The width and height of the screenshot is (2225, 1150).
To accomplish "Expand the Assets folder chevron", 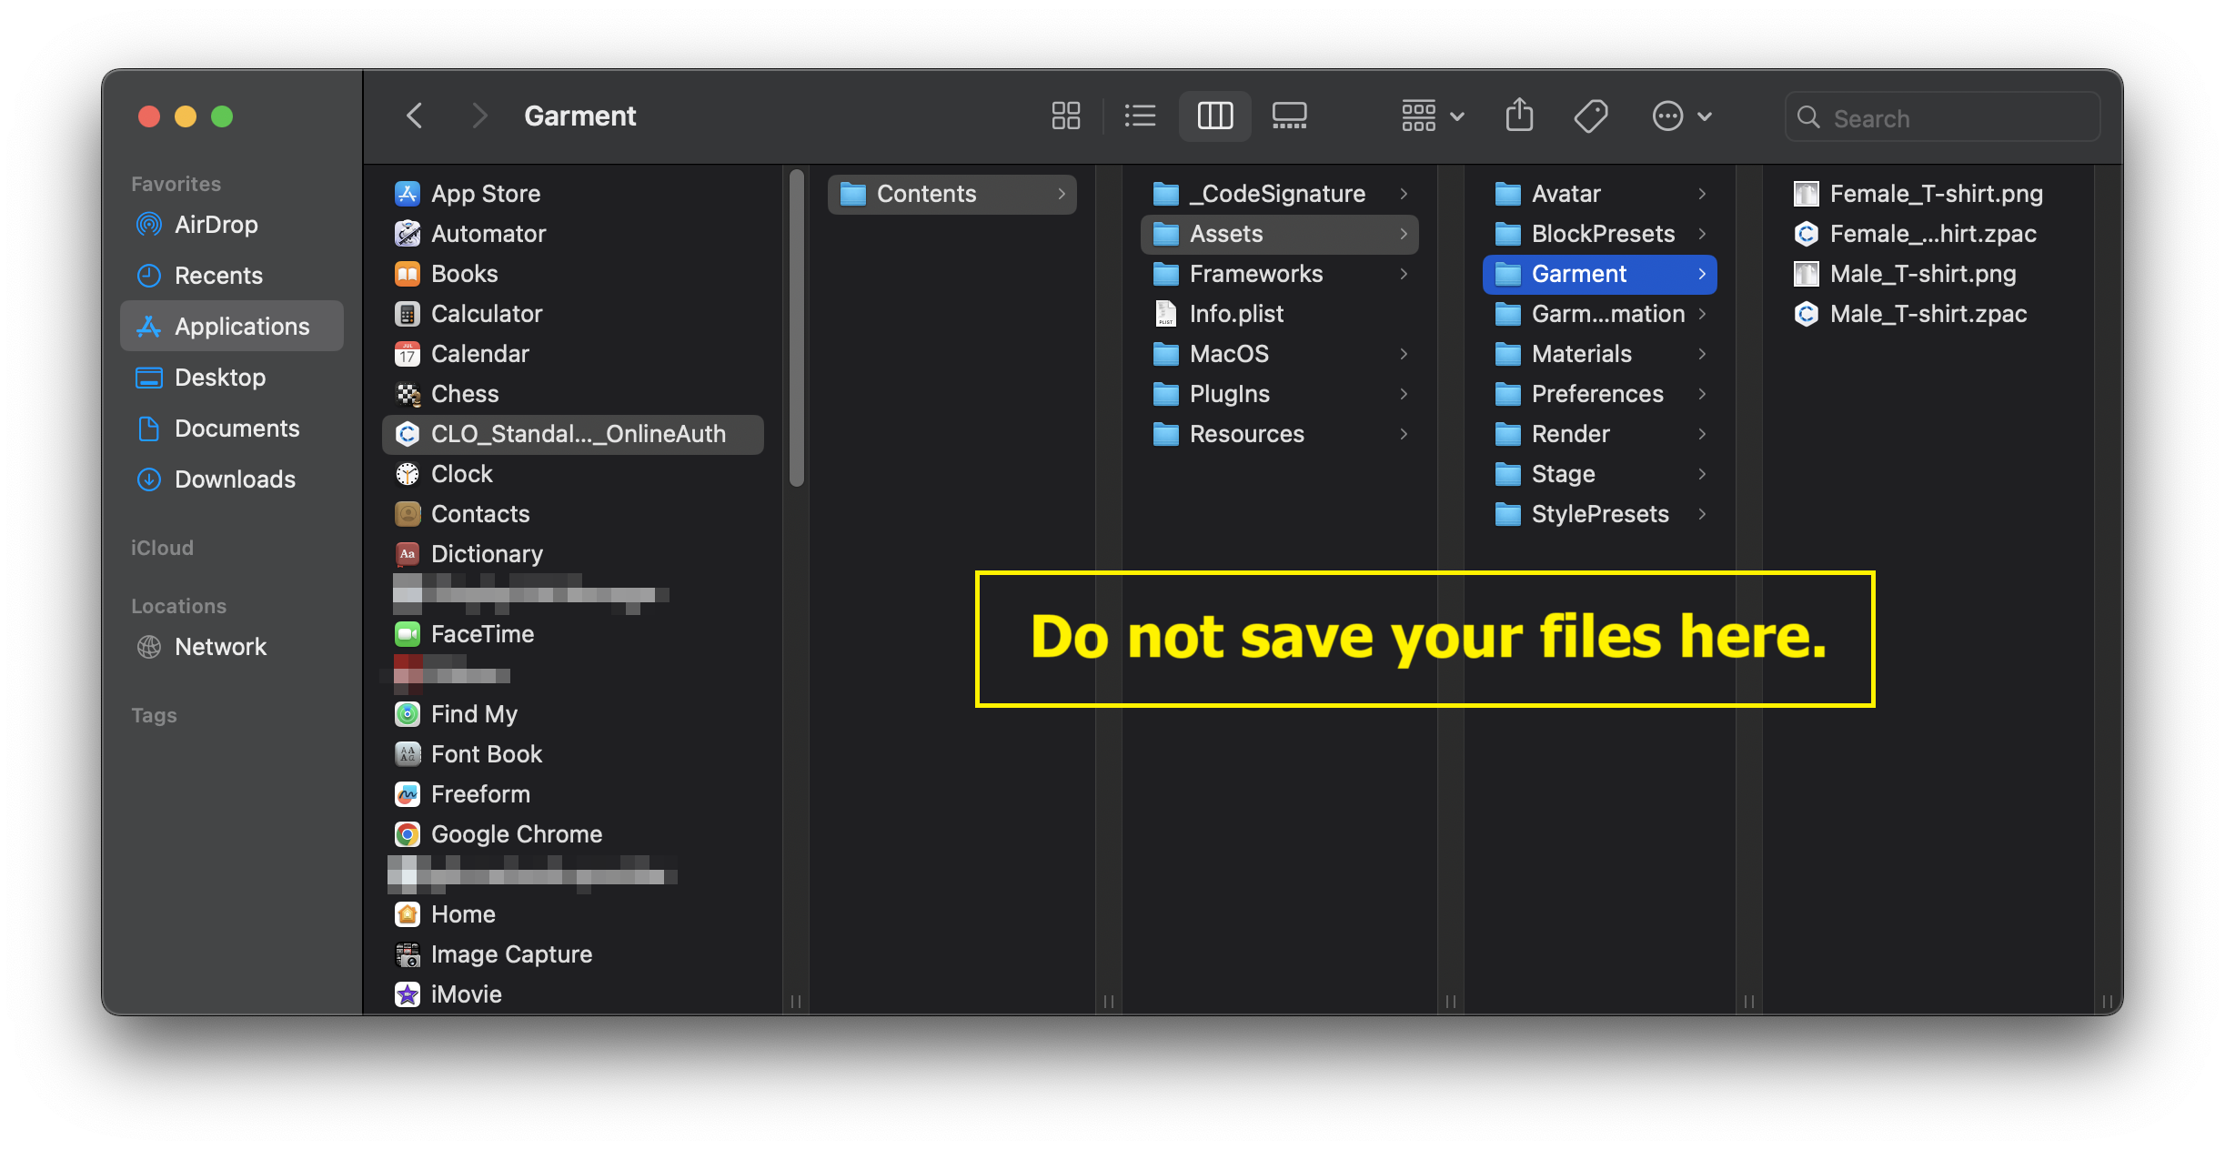I will point(1404,234).
